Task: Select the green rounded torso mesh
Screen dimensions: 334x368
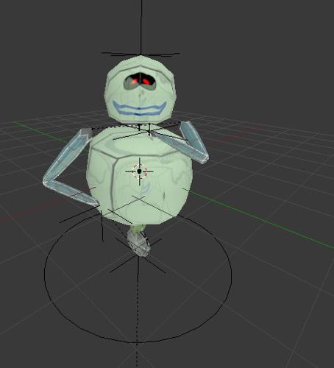Action: (x=139, y=175)
